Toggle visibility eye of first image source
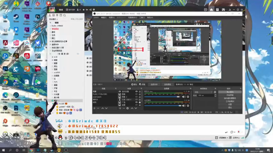The height and width of the screenshot is (153, 273). point(136,94)
